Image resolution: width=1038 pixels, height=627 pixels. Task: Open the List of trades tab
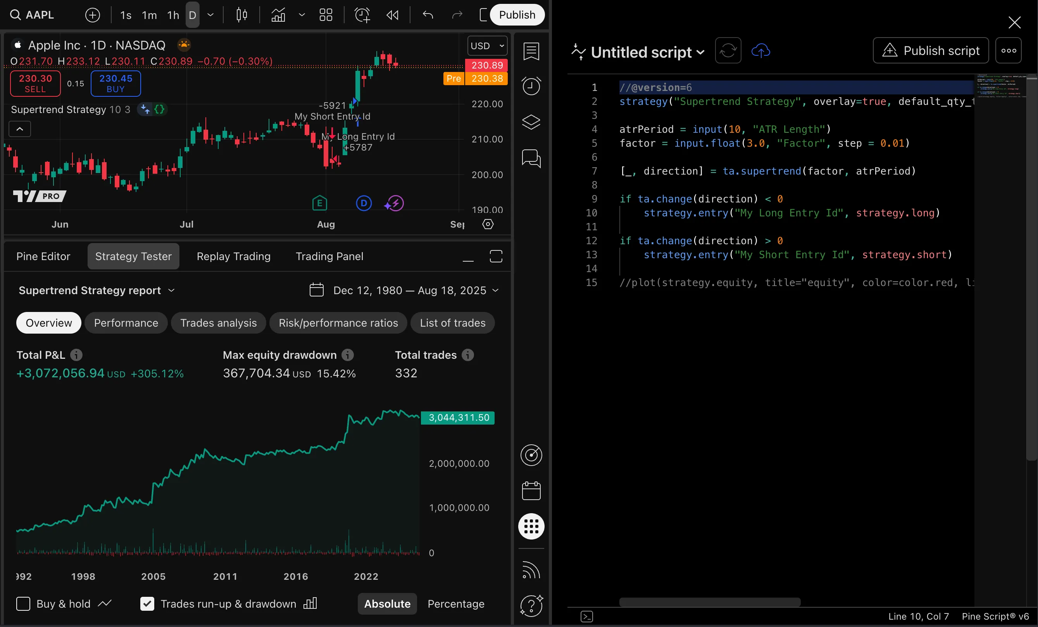coord(452,323)
